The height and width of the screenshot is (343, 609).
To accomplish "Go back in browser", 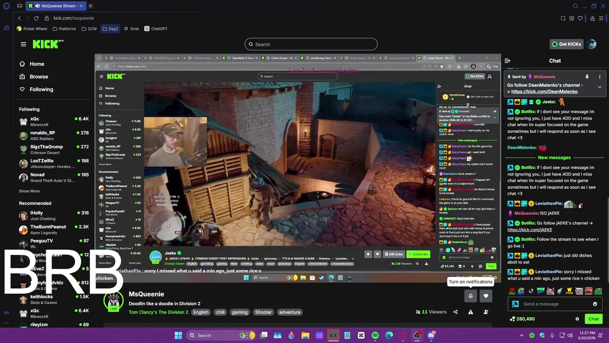I will [x=19, y=18].
